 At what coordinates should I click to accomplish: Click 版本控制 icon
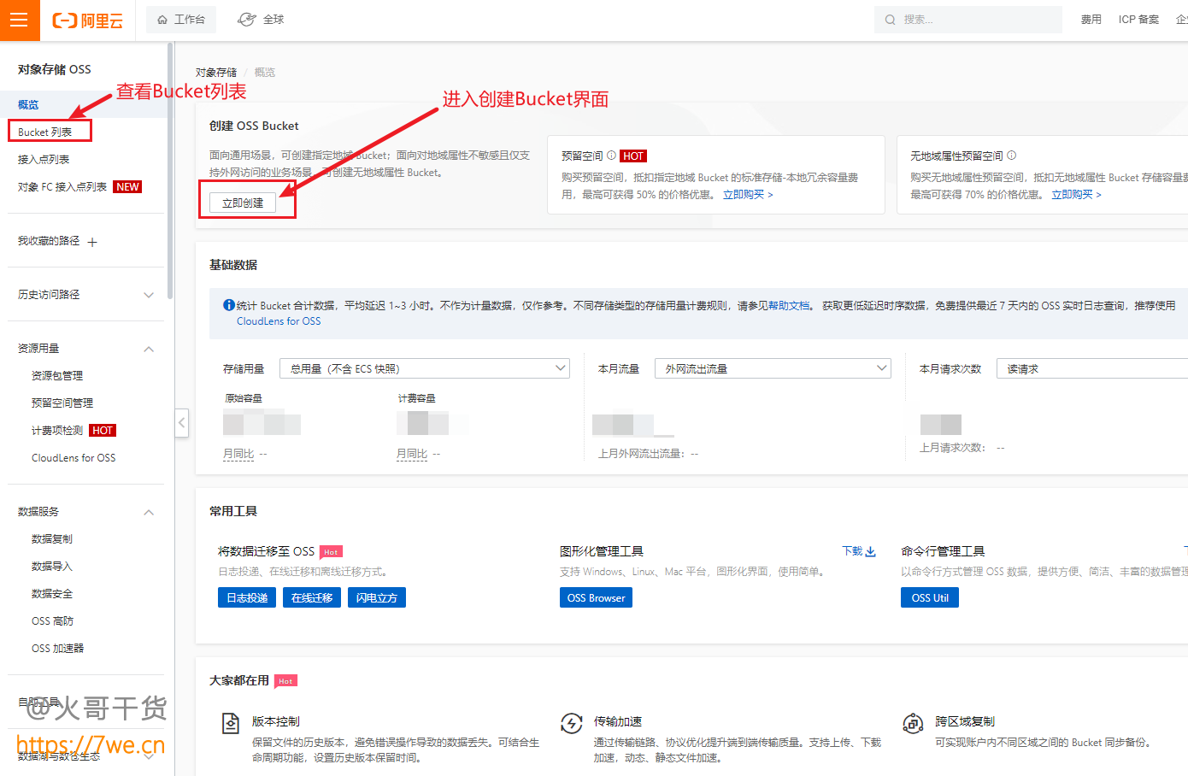coord(230,723)
